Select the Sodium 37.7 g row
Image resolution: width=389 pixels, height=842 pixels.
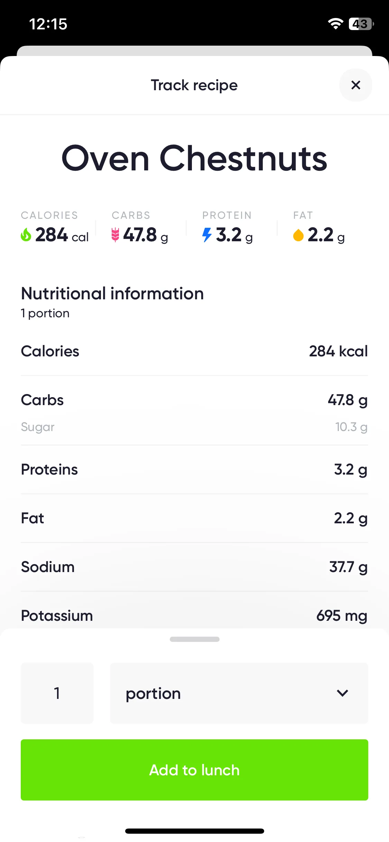[x=194, y=567]
